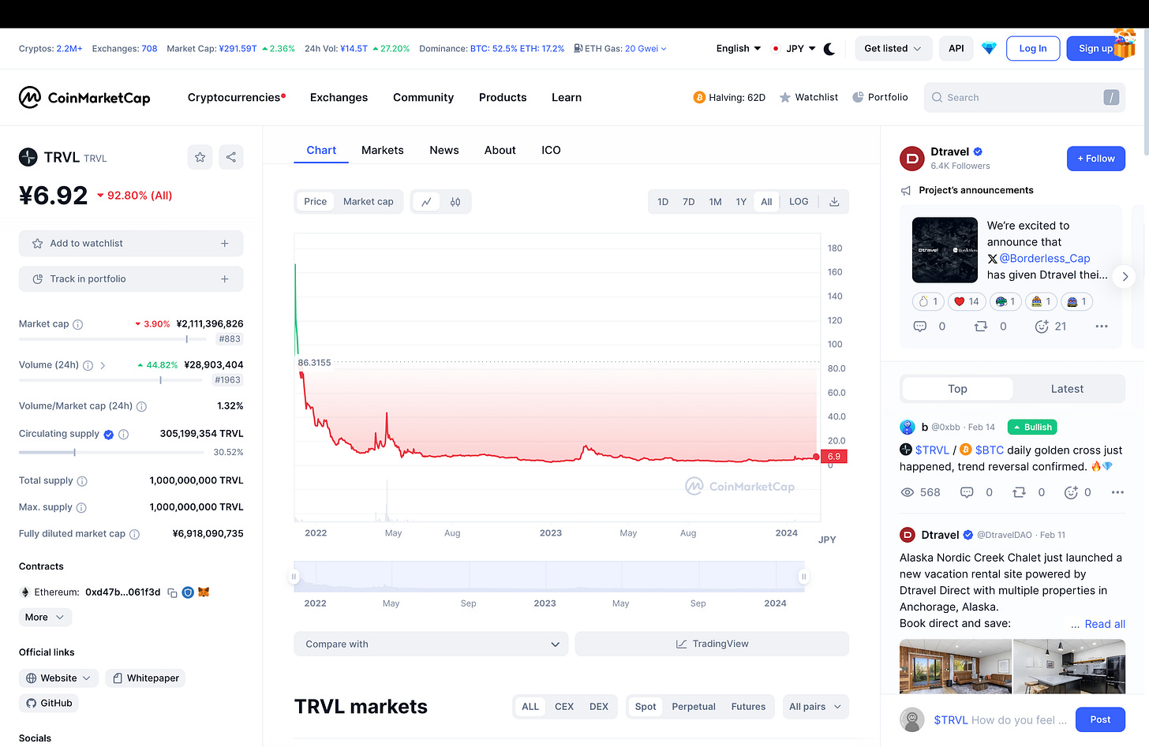Open GitHub link
The height and width of the screenshot is (747, 1149).
[x=49, y=704]
